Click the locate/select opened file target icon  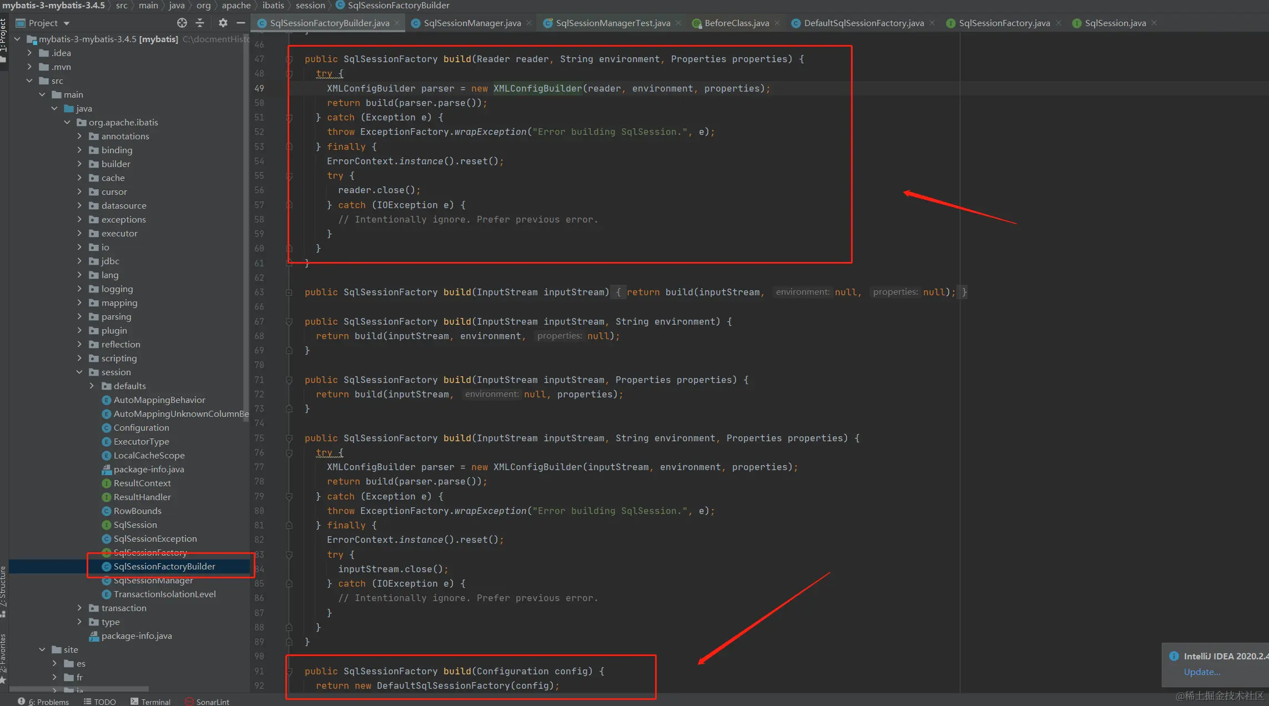click(182, 23)
